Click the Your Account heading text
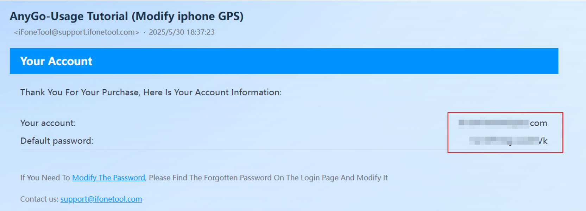 56,61
